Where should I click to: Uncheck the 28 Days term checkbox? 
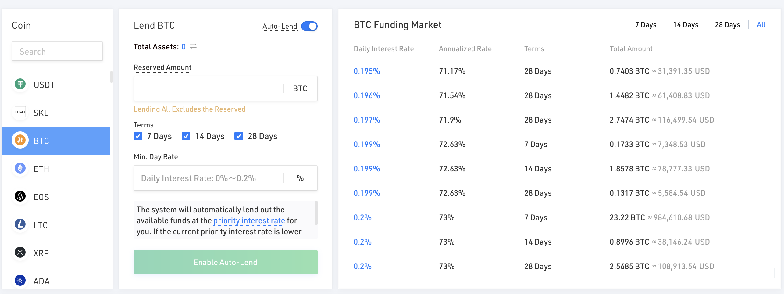coord(239,136)
